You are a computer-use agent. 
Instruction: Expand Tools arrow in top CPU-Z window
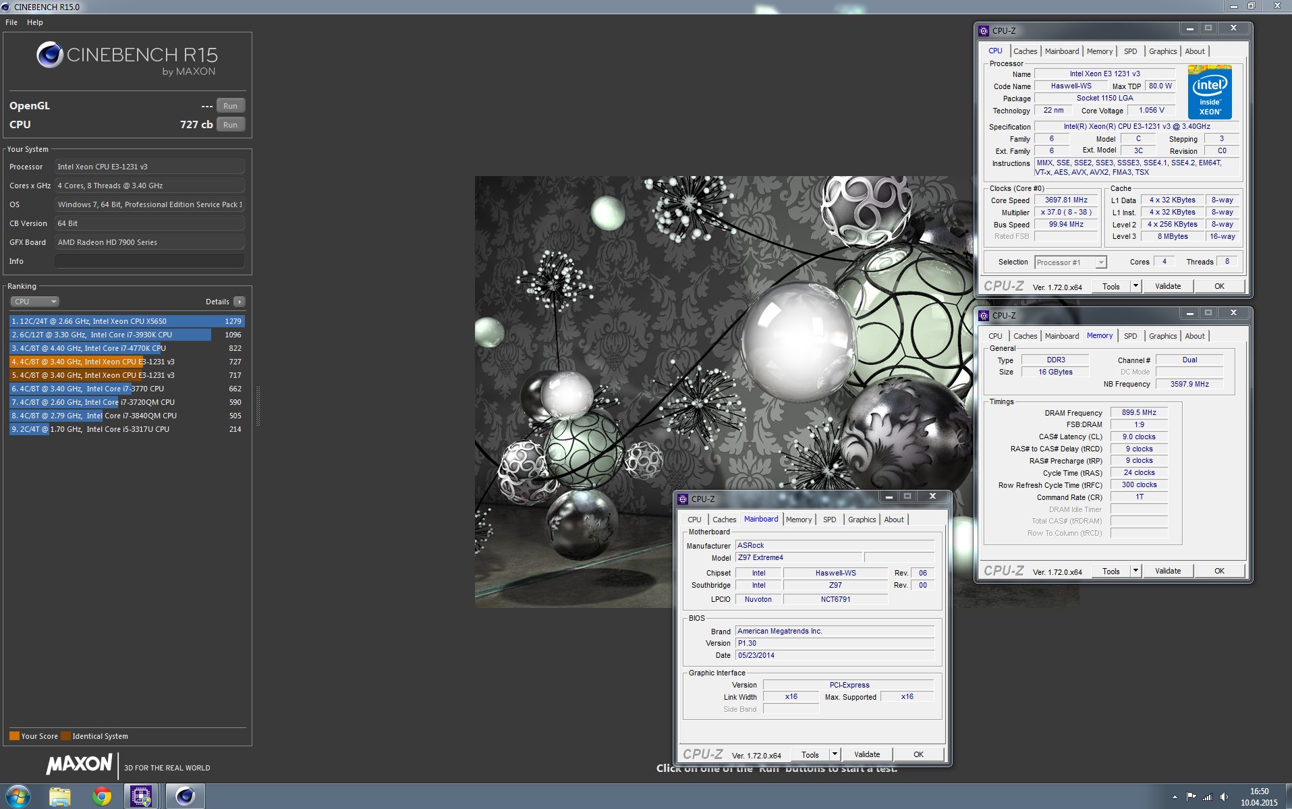click(x=1135, y=286)
